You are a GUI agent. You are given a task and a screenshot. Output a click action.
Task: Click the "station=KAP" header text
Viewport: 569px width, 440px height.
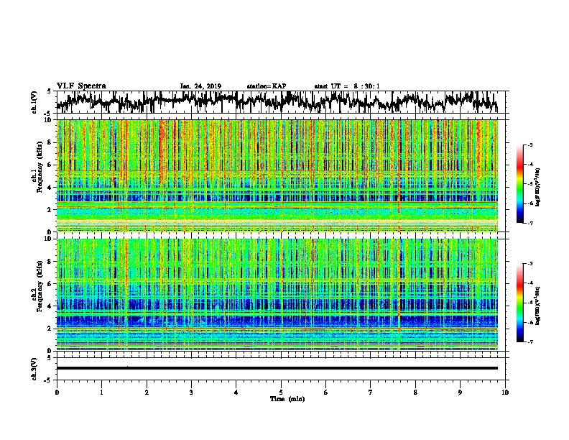pyautogui.click(x=266, y=86)
